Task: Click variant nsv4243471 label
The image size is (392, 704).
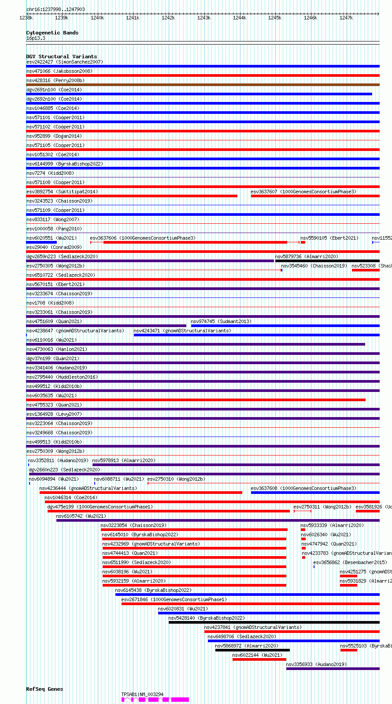Action: 182,331
